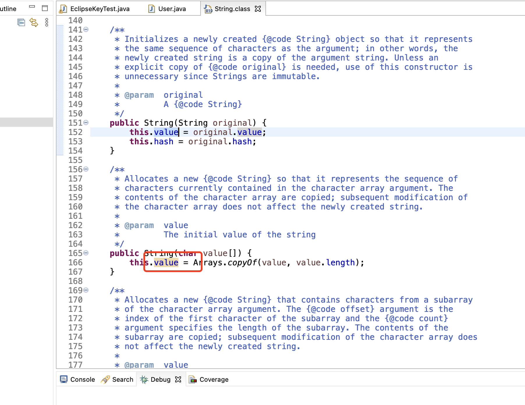The width and height of the screenshot is (525, 405).
Task: Click the hash field after this on line 153
Action: (x=164, y=142)
